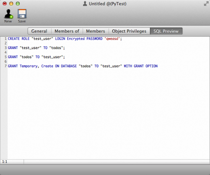Click the Create keyword on line 7
210x175 pixels.
pyautogui.click(x=47, y=66)
